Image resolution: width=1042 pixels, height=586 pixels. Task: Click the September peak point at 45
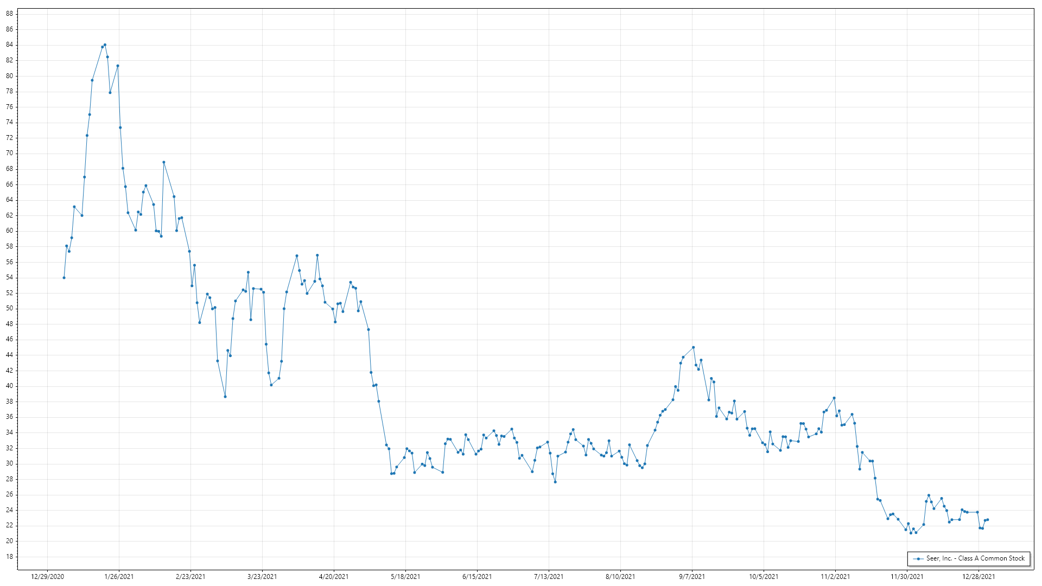tap(694, 347)
